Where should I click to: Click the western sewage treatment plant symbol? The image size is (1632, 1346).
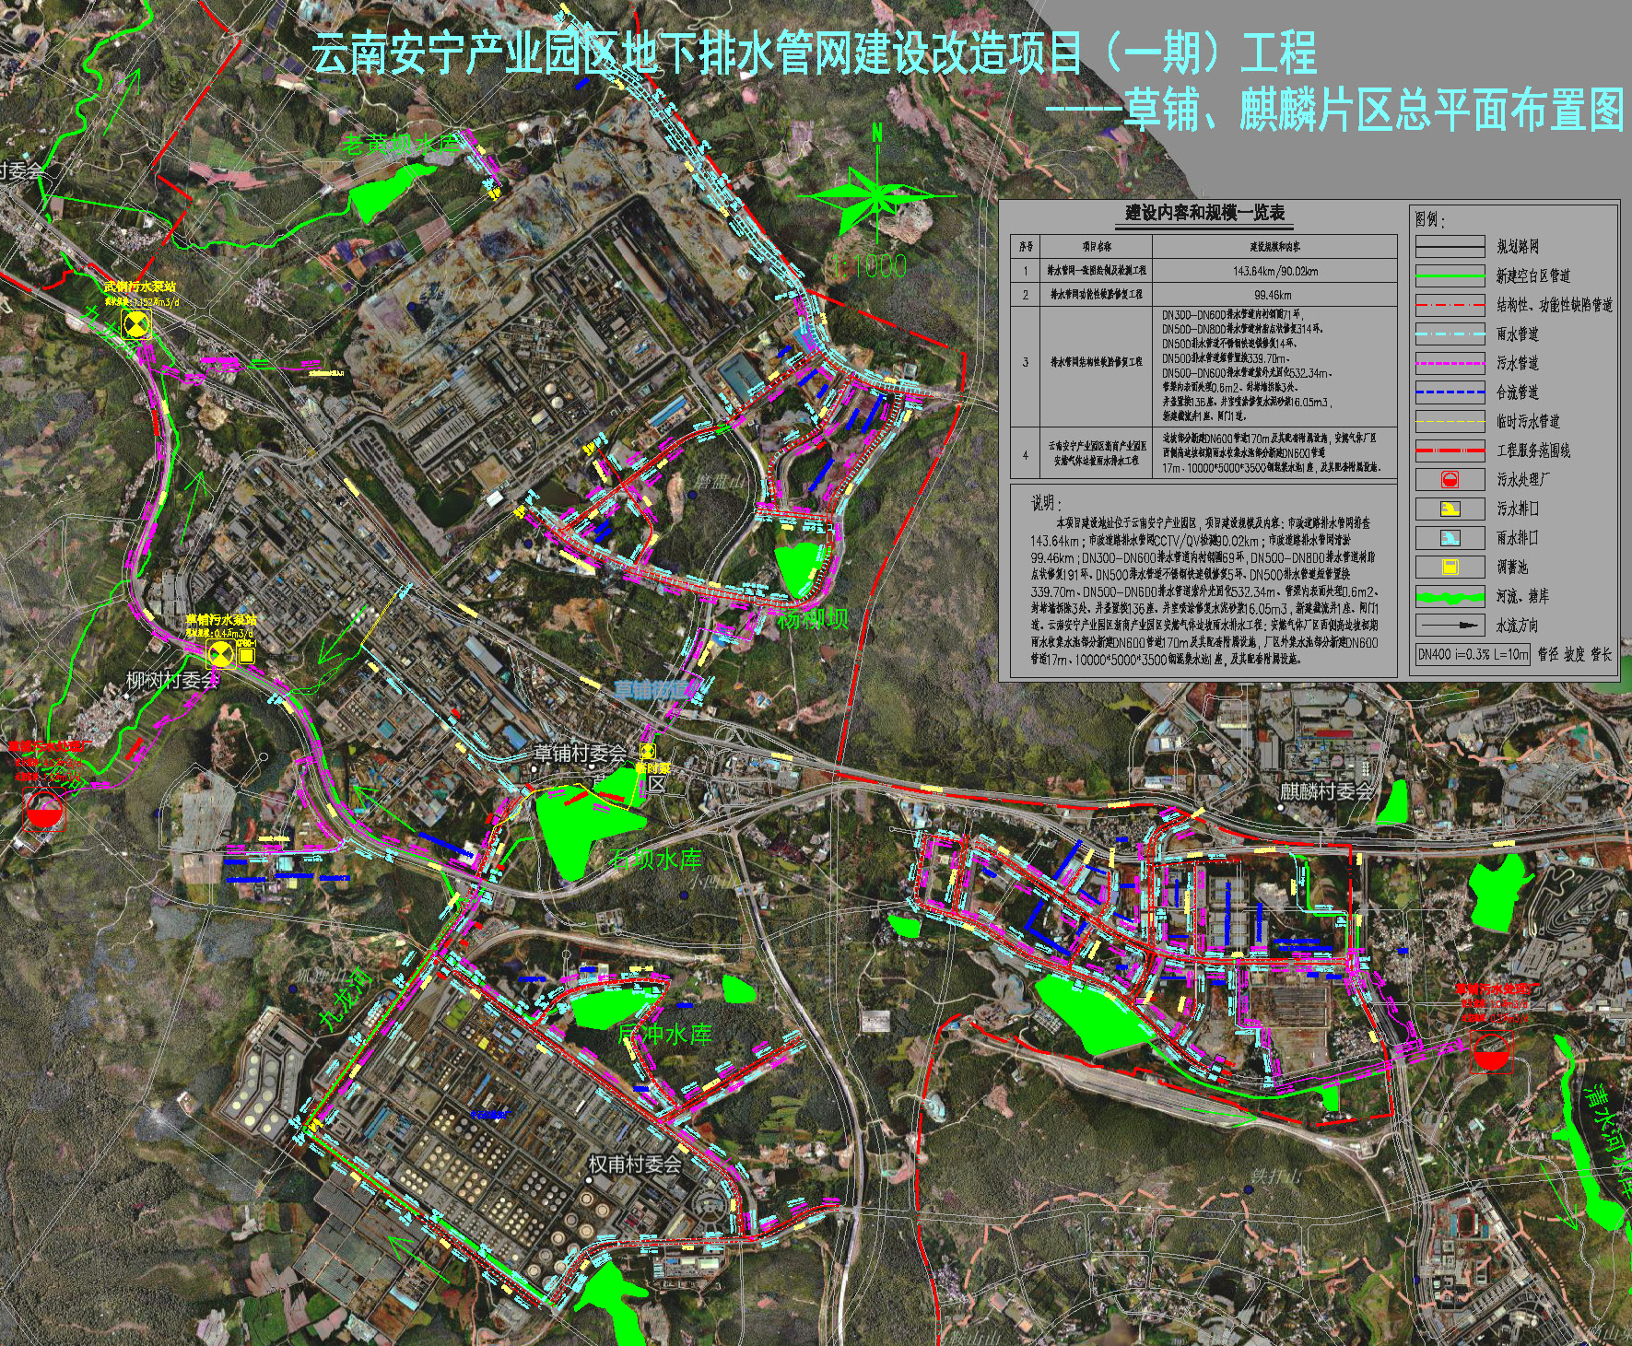click(42, 813)
